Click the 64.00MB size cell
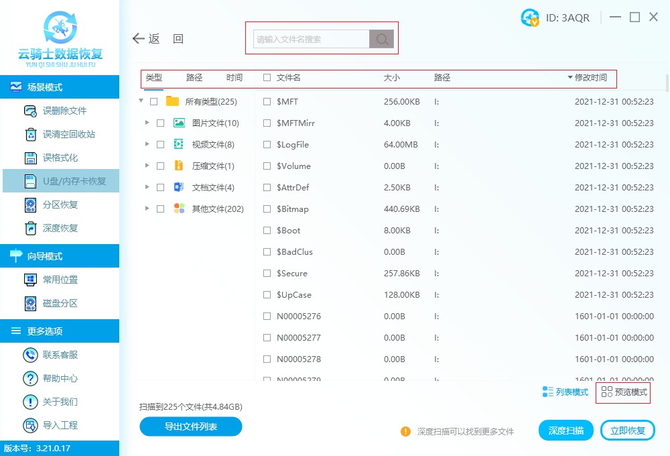The image size is (670, 456). [x=401, y=145]
